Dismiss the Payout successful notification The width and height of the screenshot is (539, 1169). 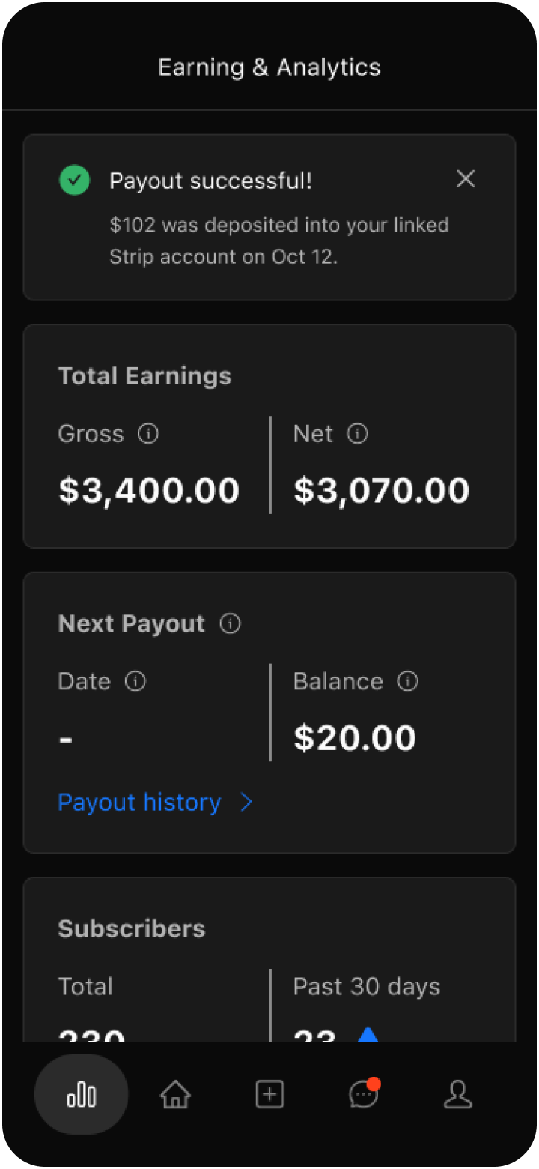pyautogui.click(x=466, y=179)
